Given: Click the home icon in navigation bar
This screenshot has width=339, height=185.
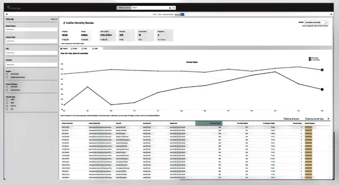Looking at the screenshot, I should [x=6, y=14].
